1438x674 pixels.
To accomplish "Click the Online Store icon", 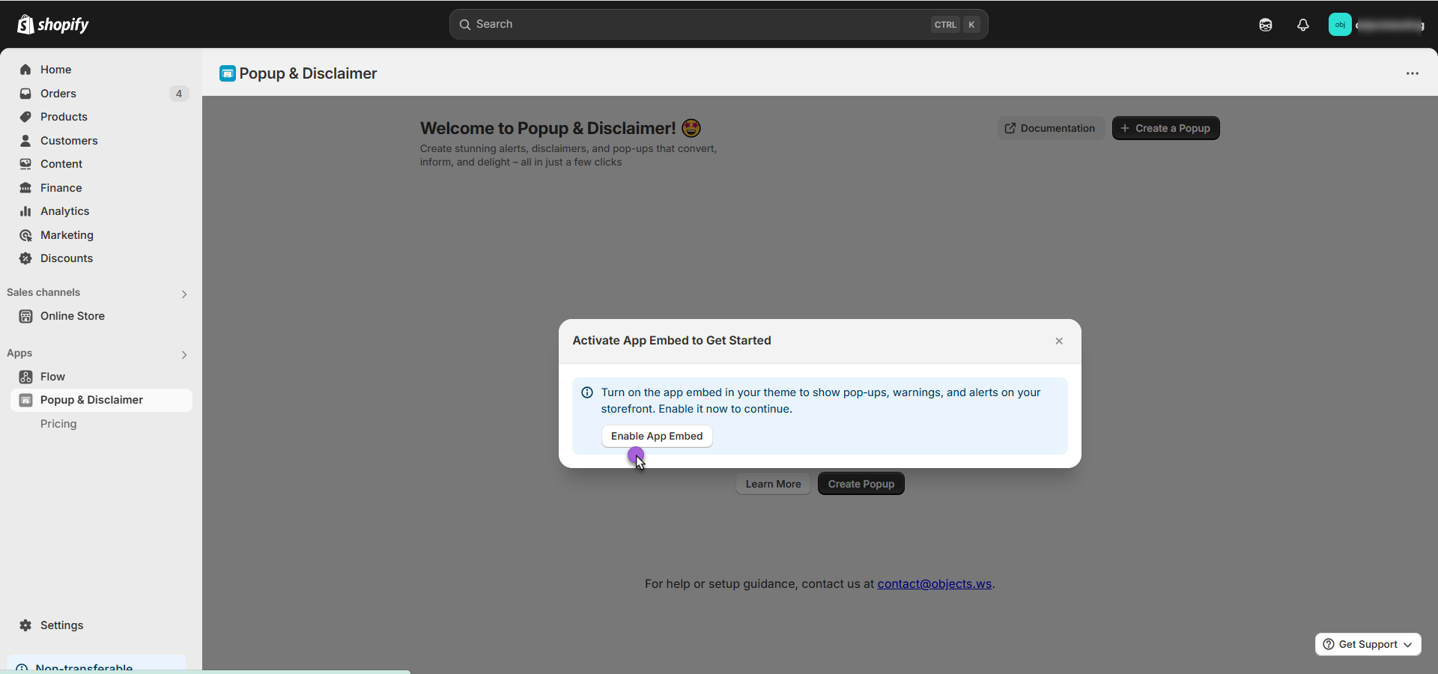I will tap(25, 316).
